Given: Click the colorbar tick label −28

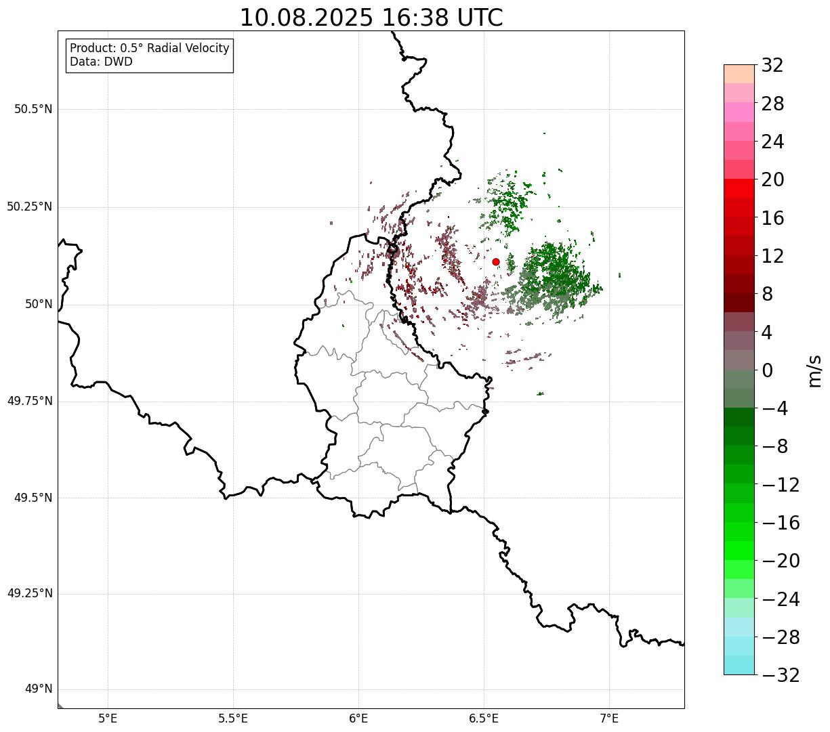Looking at the screenshot, I should (781, 637).
